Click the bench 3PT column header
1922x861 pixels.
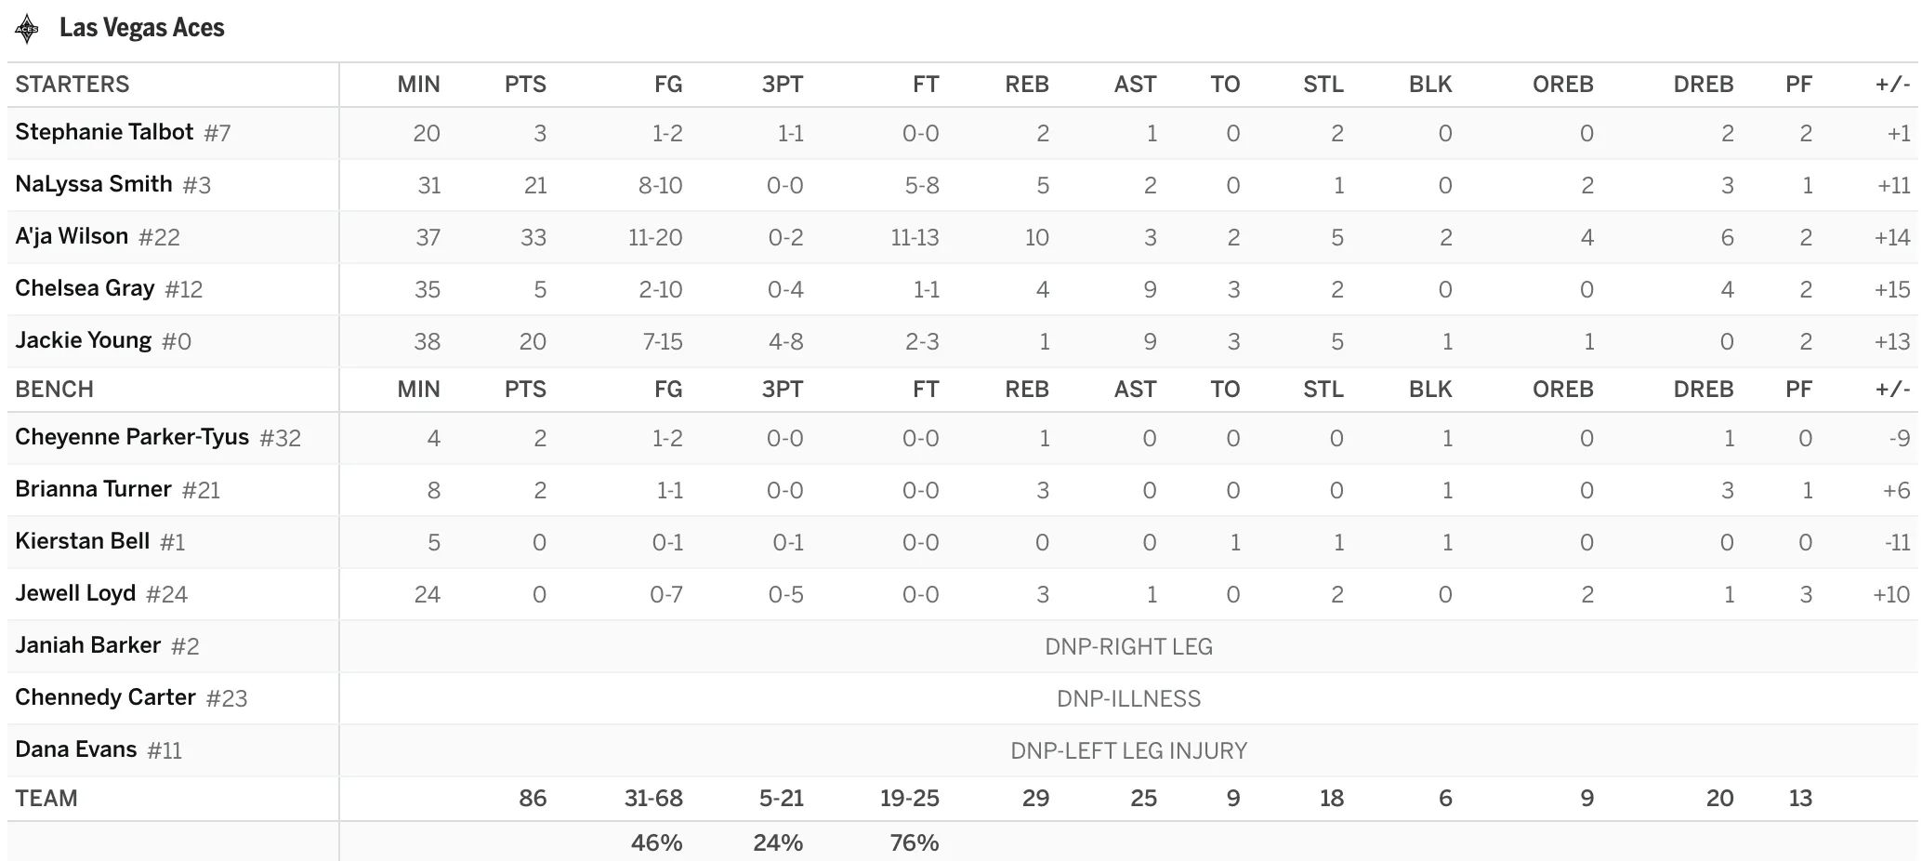pos(782,390)
